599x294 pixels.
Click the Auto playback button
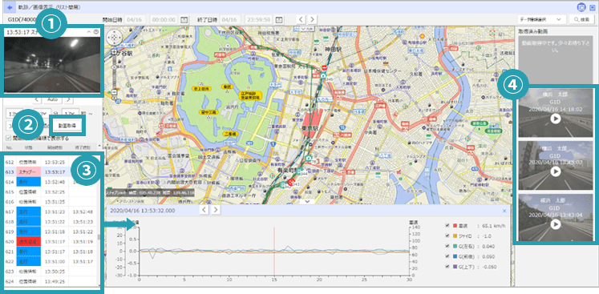52,99
